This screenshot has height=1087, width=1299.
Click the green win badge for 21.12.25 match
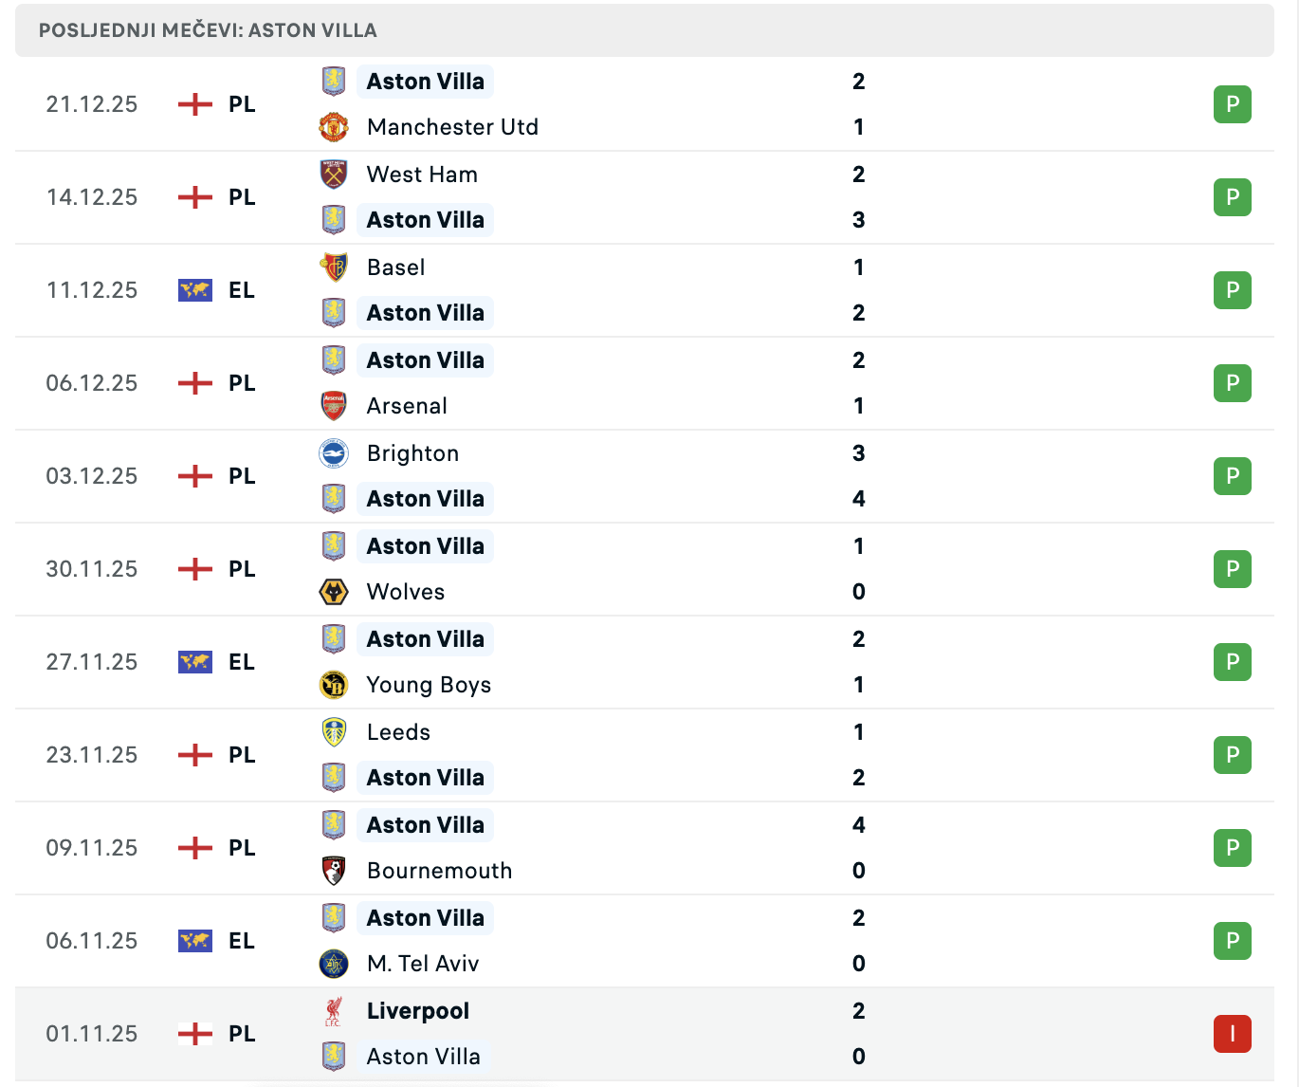point(1232,104)
